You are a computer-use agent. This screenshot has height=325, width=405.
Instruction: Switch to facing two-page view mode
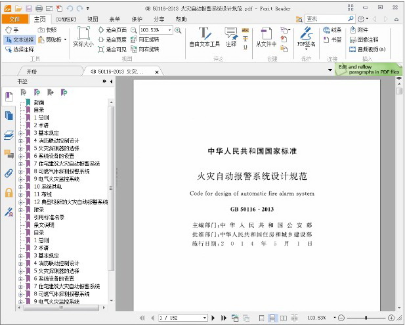pos(282,318)
